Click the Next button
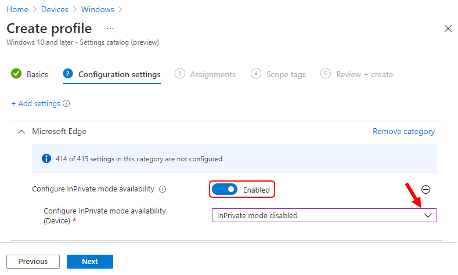The height and width of the screenshot is (275, 458). tap(90, 262)
